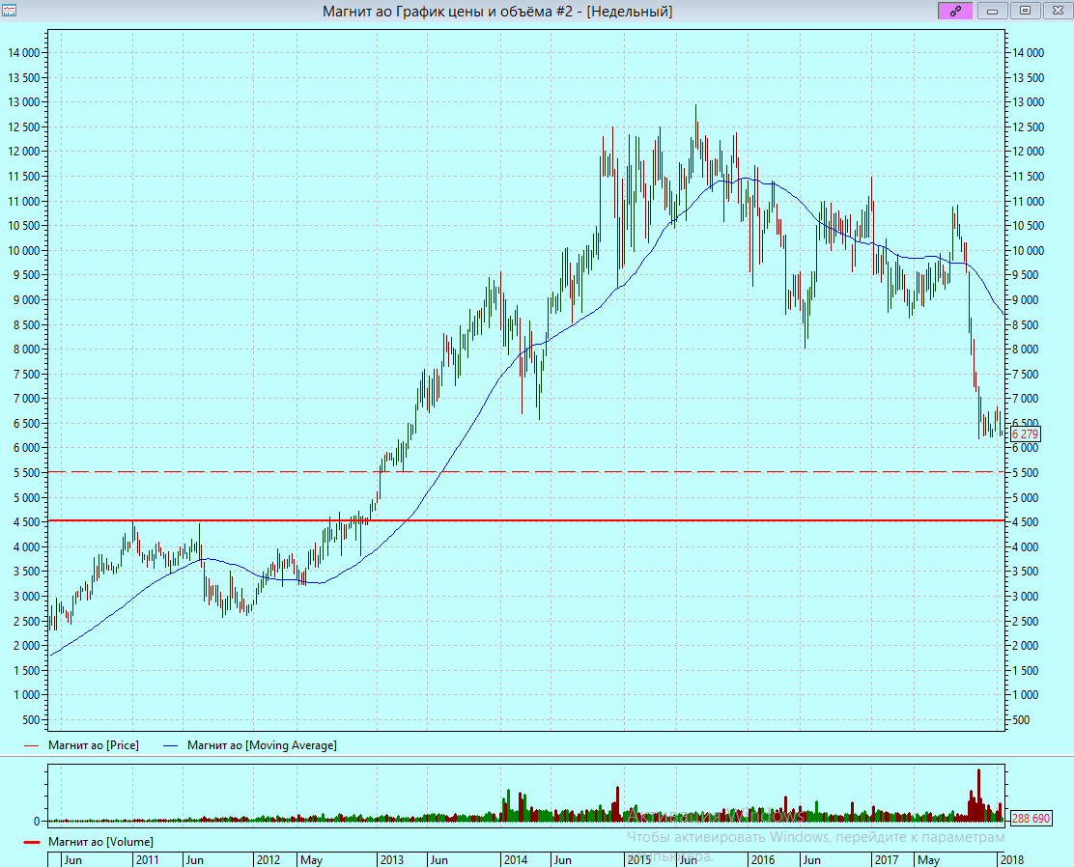Click the 8 000 label on right price axis
This screenshot has height=867, width=1074.
click(1026, 350)
